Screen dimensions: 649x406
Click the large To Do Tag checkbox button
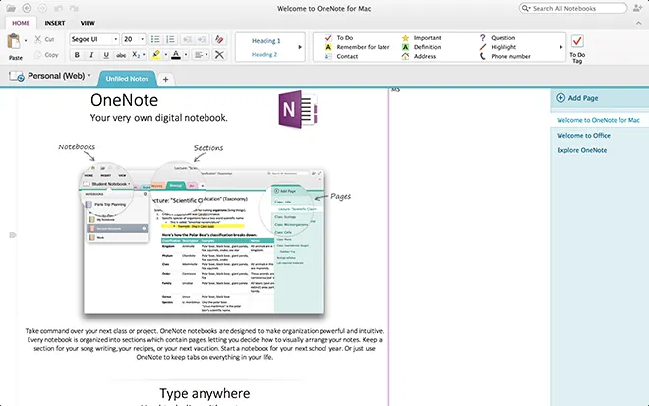tap(577, 48)
